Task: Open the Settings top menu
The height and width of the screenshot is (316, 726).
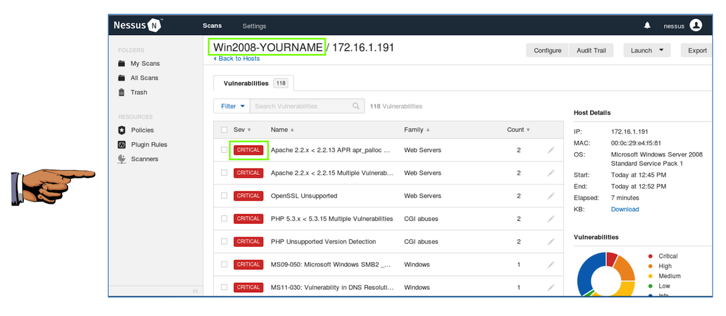Action: pos(254,26)
